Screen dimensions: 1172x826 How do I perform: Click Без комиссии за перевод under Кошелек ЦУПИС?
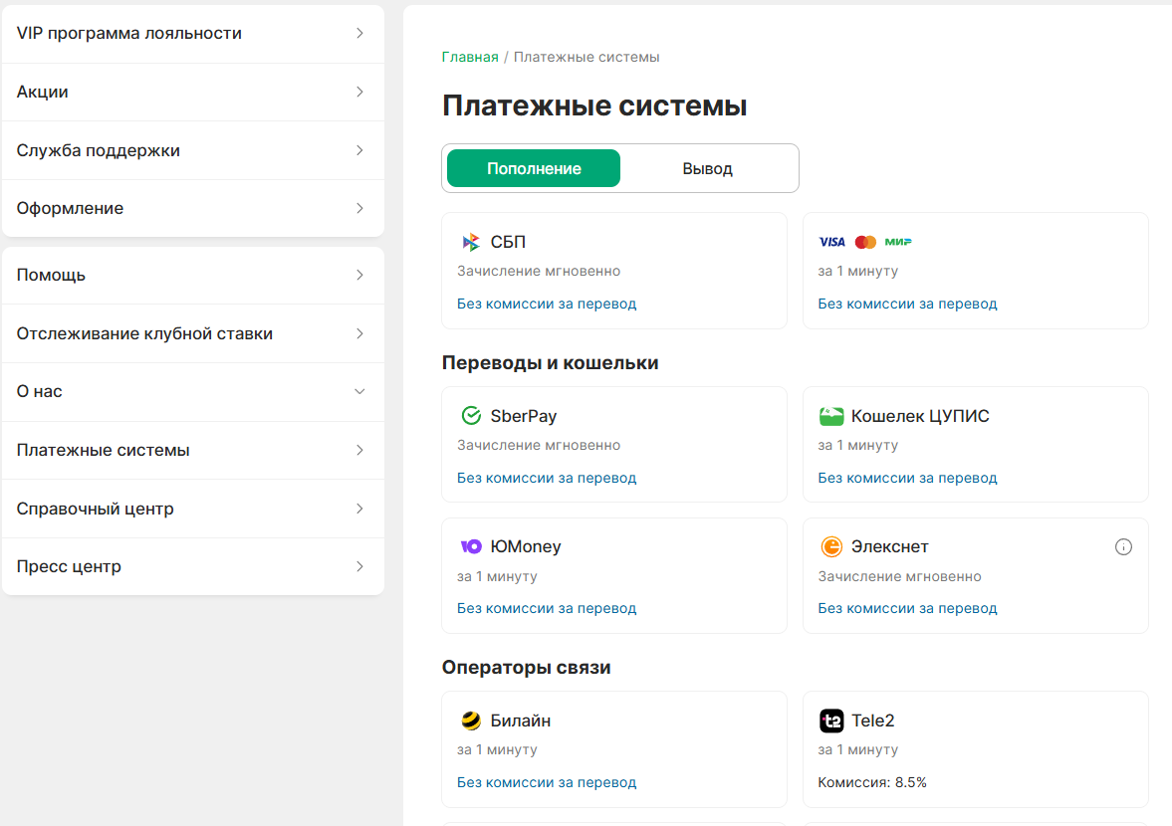[x=907, y=478]
